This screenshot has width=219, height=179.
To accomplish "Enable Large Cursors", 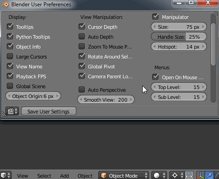I will [10, 57].
